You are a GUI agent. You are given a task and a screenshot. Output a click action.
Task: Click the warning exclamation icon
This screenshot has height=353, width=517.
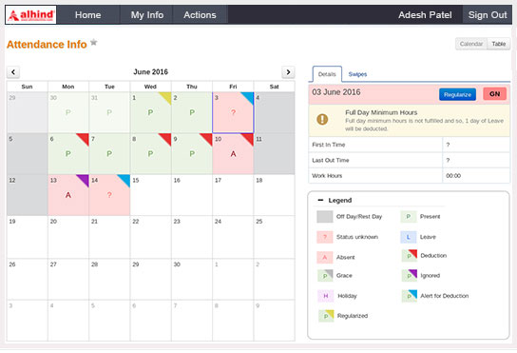pyautogui.click(x=322, y=119)
